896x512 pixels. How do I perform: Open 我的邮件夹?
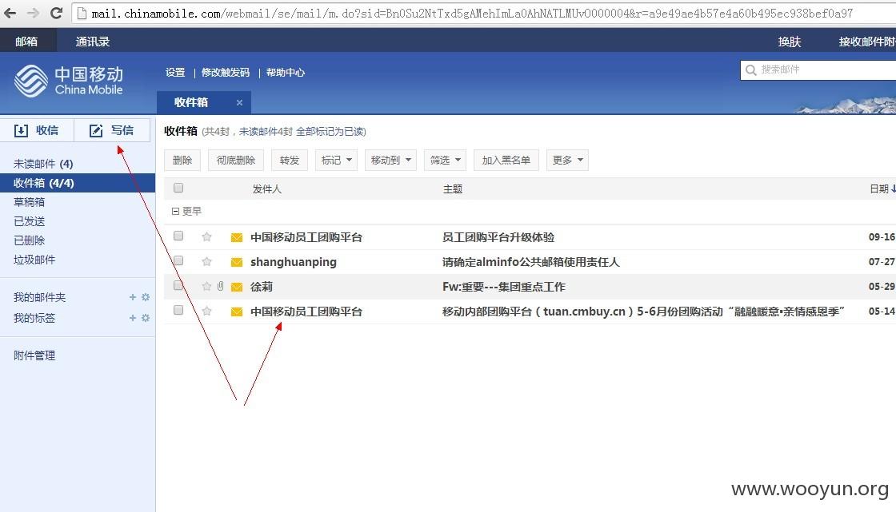point(39,297)
